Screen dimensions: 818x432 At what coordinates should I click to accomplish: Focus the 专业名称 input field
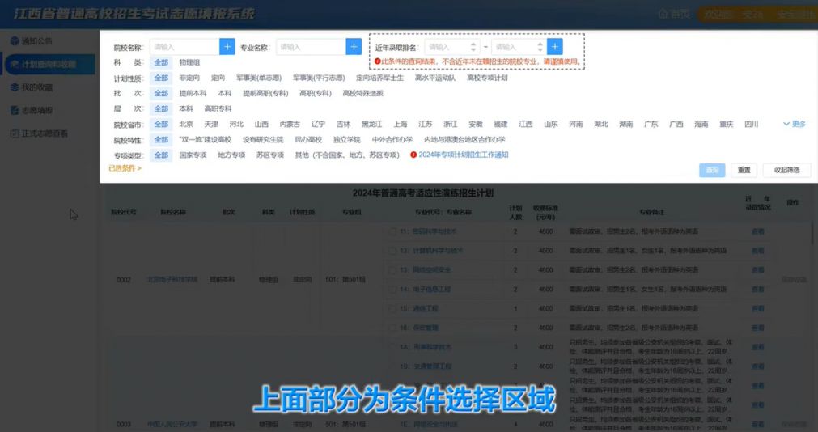pyautogui.click(x=311, y=47)
